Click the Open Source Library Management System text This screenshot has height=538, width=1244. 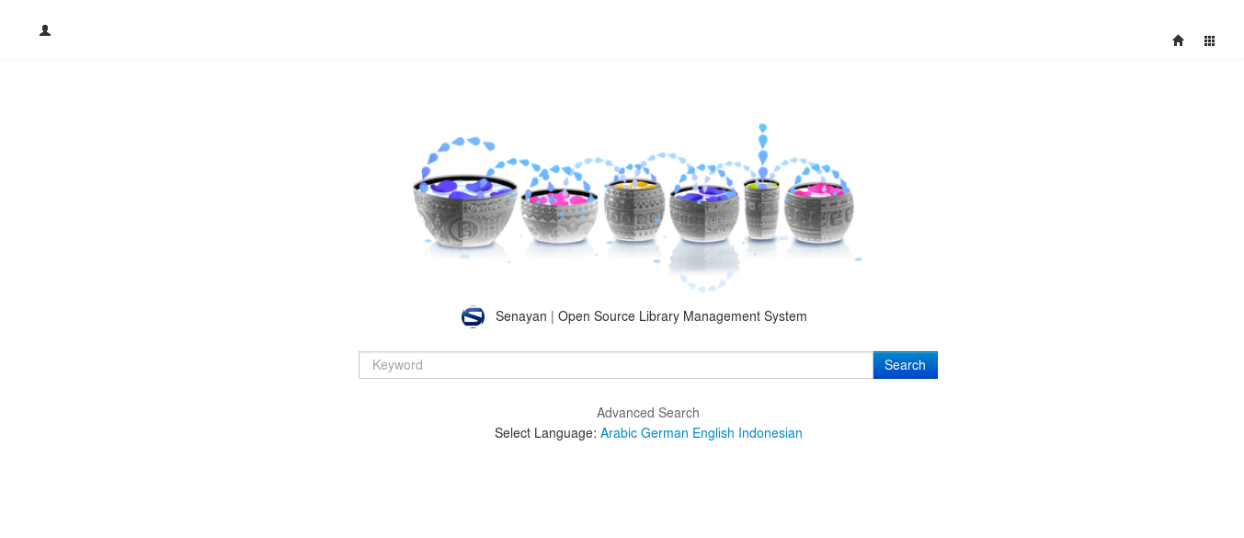[681, 316]
